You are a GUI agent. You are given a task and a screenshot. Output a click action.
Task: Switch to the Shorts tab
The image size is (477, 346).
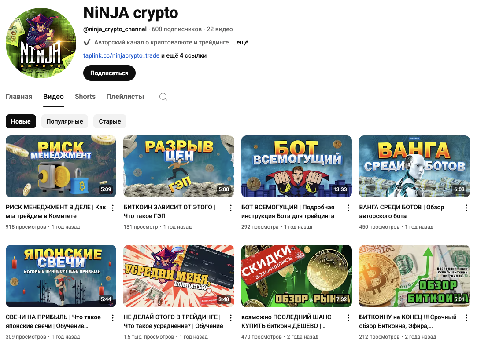85,97
